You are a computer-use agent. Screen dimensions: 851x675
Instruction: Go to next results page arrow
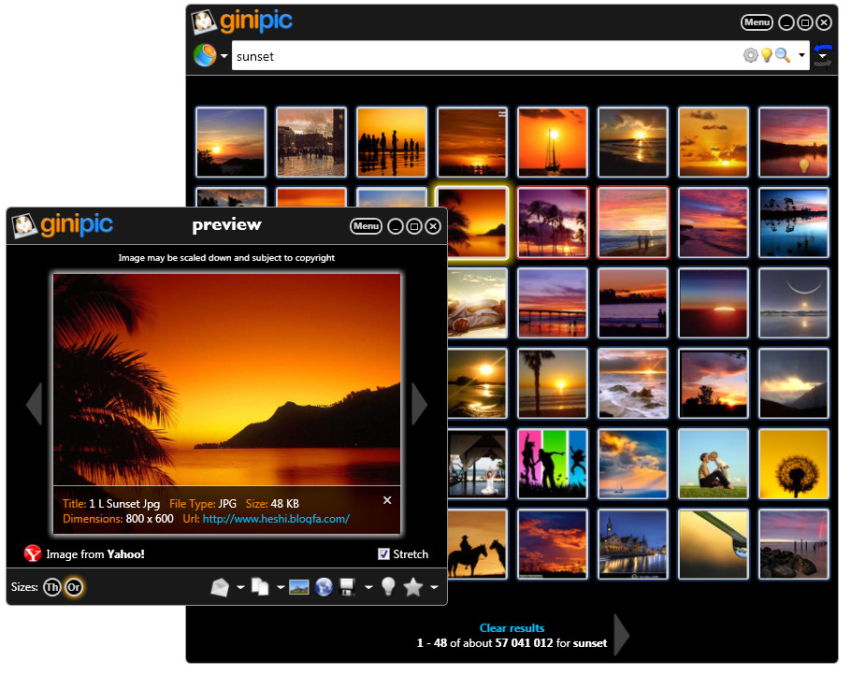pyautogui.click(x=622, y=635)
